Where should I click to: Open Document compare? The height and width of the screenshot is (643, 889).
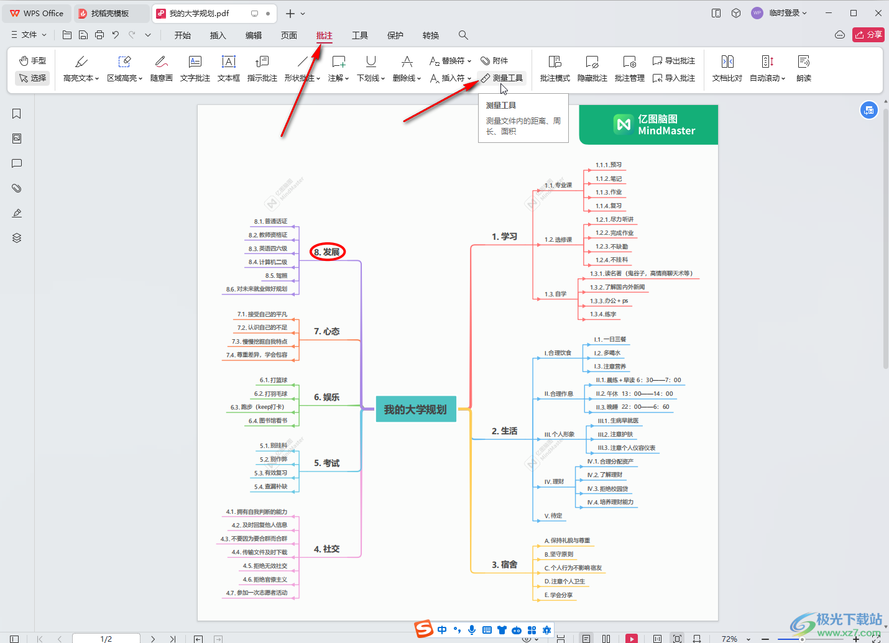pyautogui.click(x=727, y=68)
